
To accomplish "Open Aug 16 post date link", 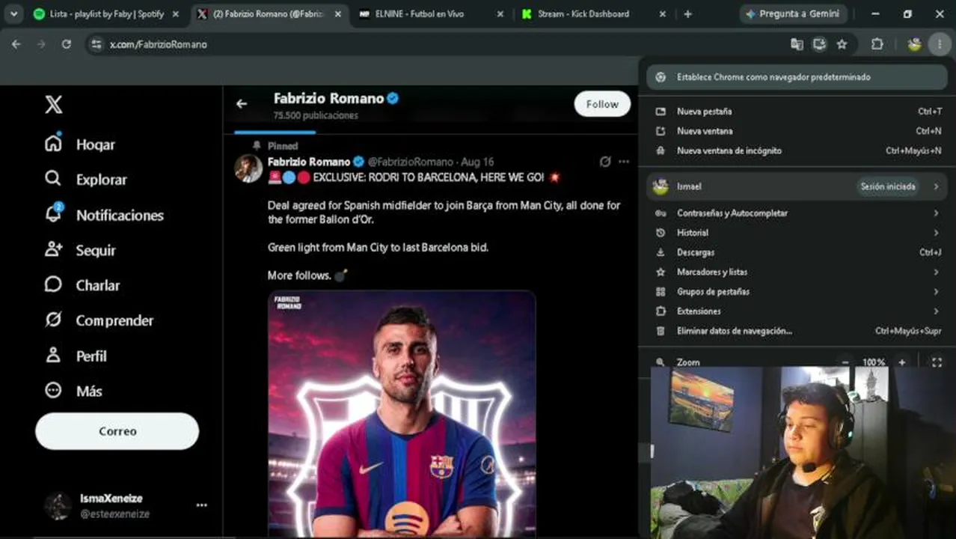I will tap(477, 162).
